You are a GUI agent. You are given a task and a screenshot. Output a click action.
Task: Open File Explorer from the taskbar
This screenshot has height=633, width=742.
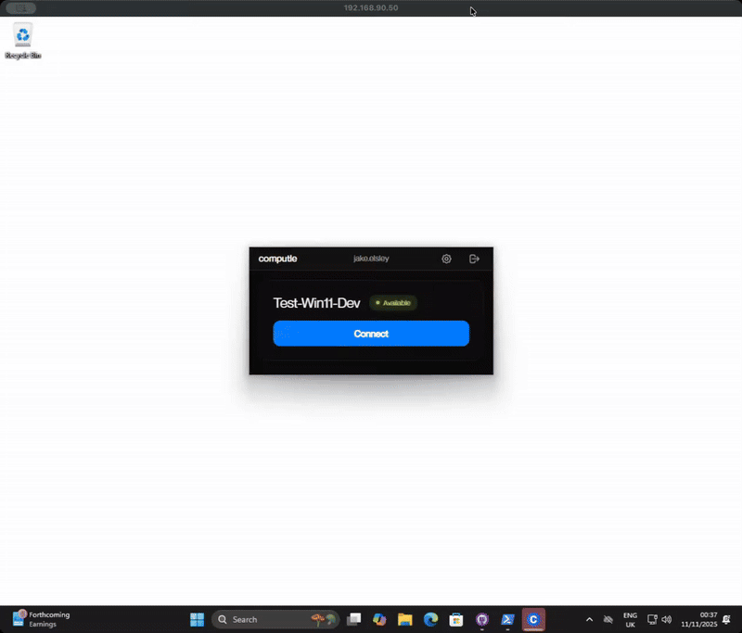click(x=404, y=619)
